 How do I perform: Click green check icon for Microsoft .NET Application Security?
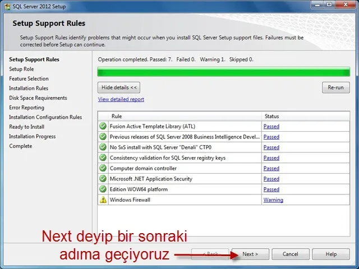point(103,179)
